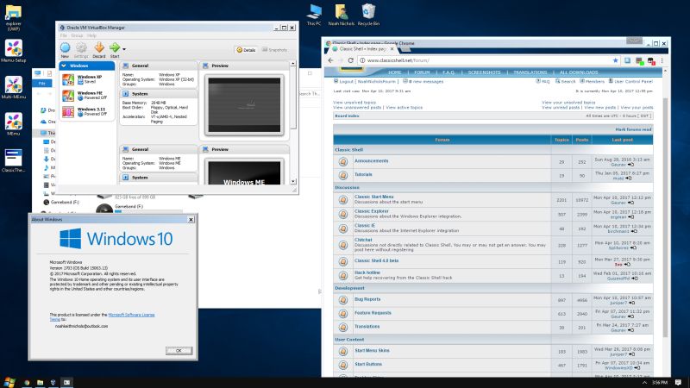Open the Group menu in VirtualBox
The height and width of the screenshot is (388, 690).
click(x=77, y=35)
